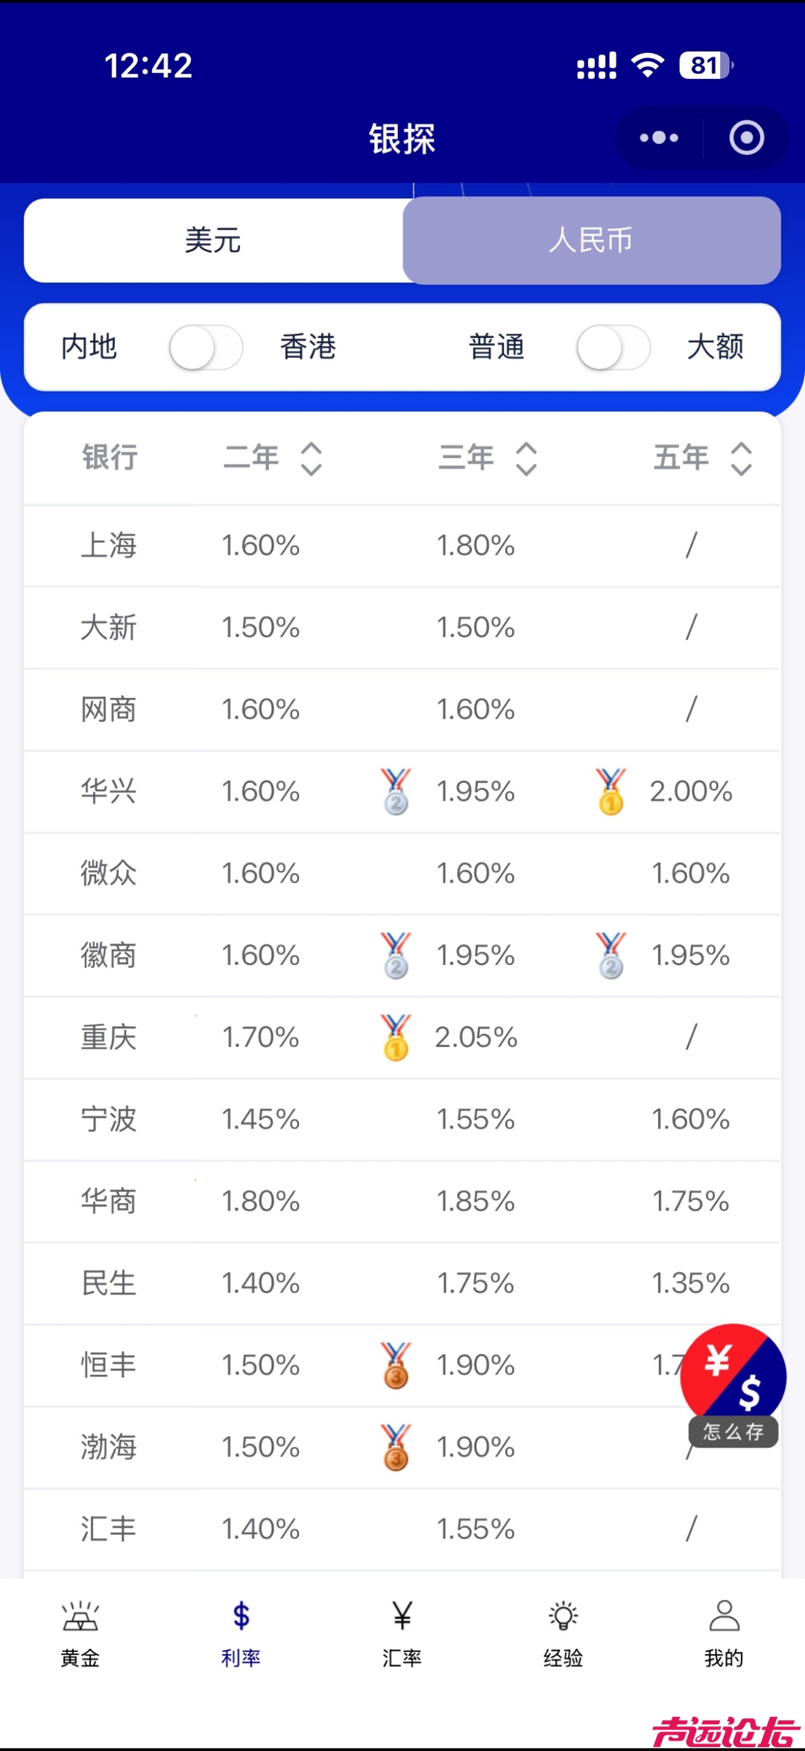Image resolution: width=805 pixels, height=1751 pixels.
Task: Sort by 三年 rate column arrows
Action: [526, 458]
